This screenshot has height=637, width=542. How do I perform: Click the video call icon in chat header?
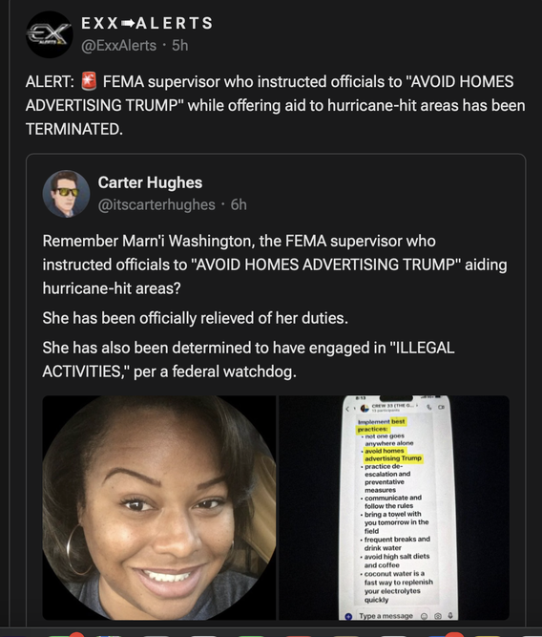tap(441, 407)
